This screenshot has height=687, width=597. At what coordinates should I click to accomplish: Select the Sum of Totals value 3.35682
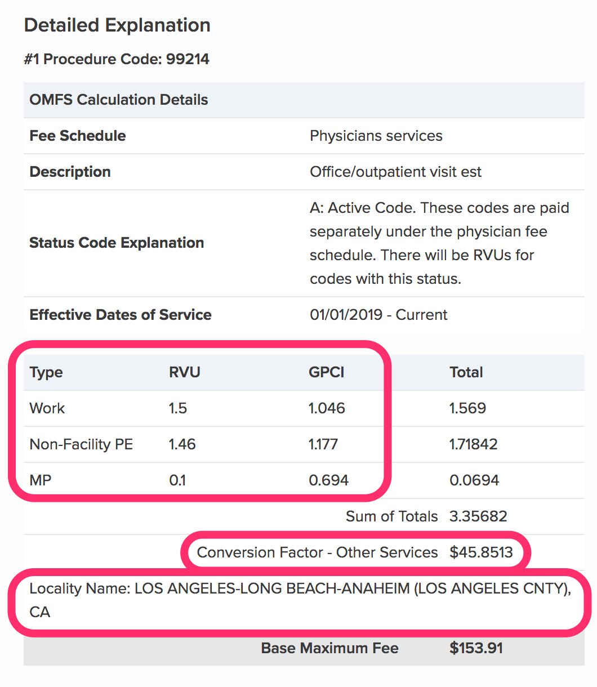[478, 516]
